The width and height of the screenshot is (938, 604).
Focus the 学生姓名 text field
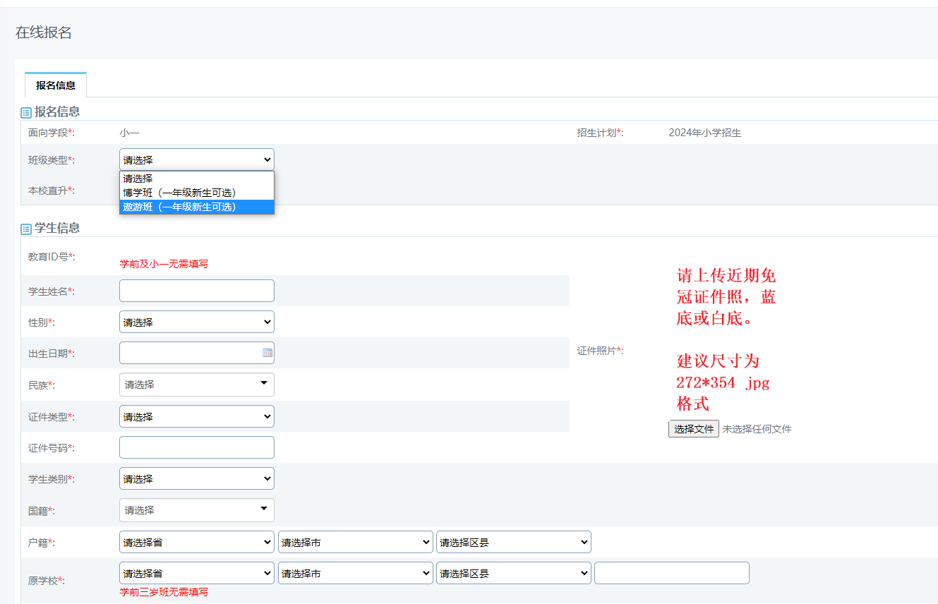pyautogui.click(x=196, y=291)
